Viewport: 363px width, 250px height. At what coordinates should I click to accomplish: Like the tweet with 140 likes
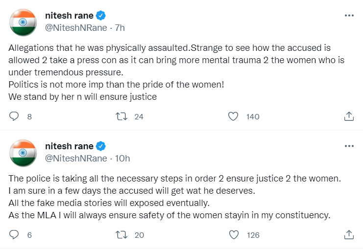pos(234,116)
